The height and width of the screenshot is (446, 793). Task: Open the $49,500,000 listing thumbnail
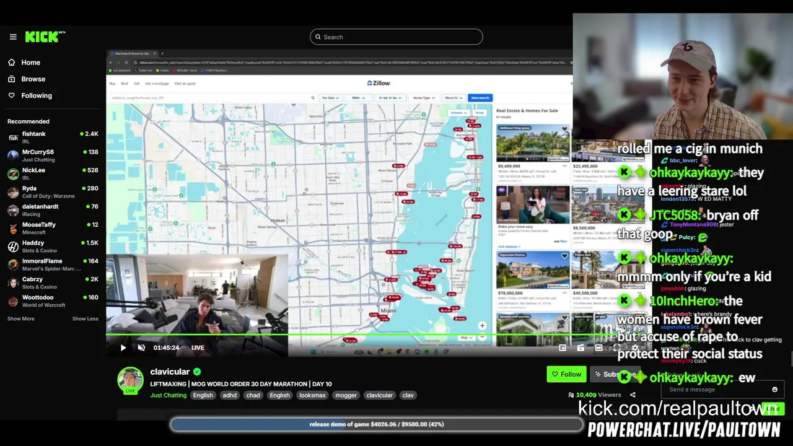click(609, 271)
